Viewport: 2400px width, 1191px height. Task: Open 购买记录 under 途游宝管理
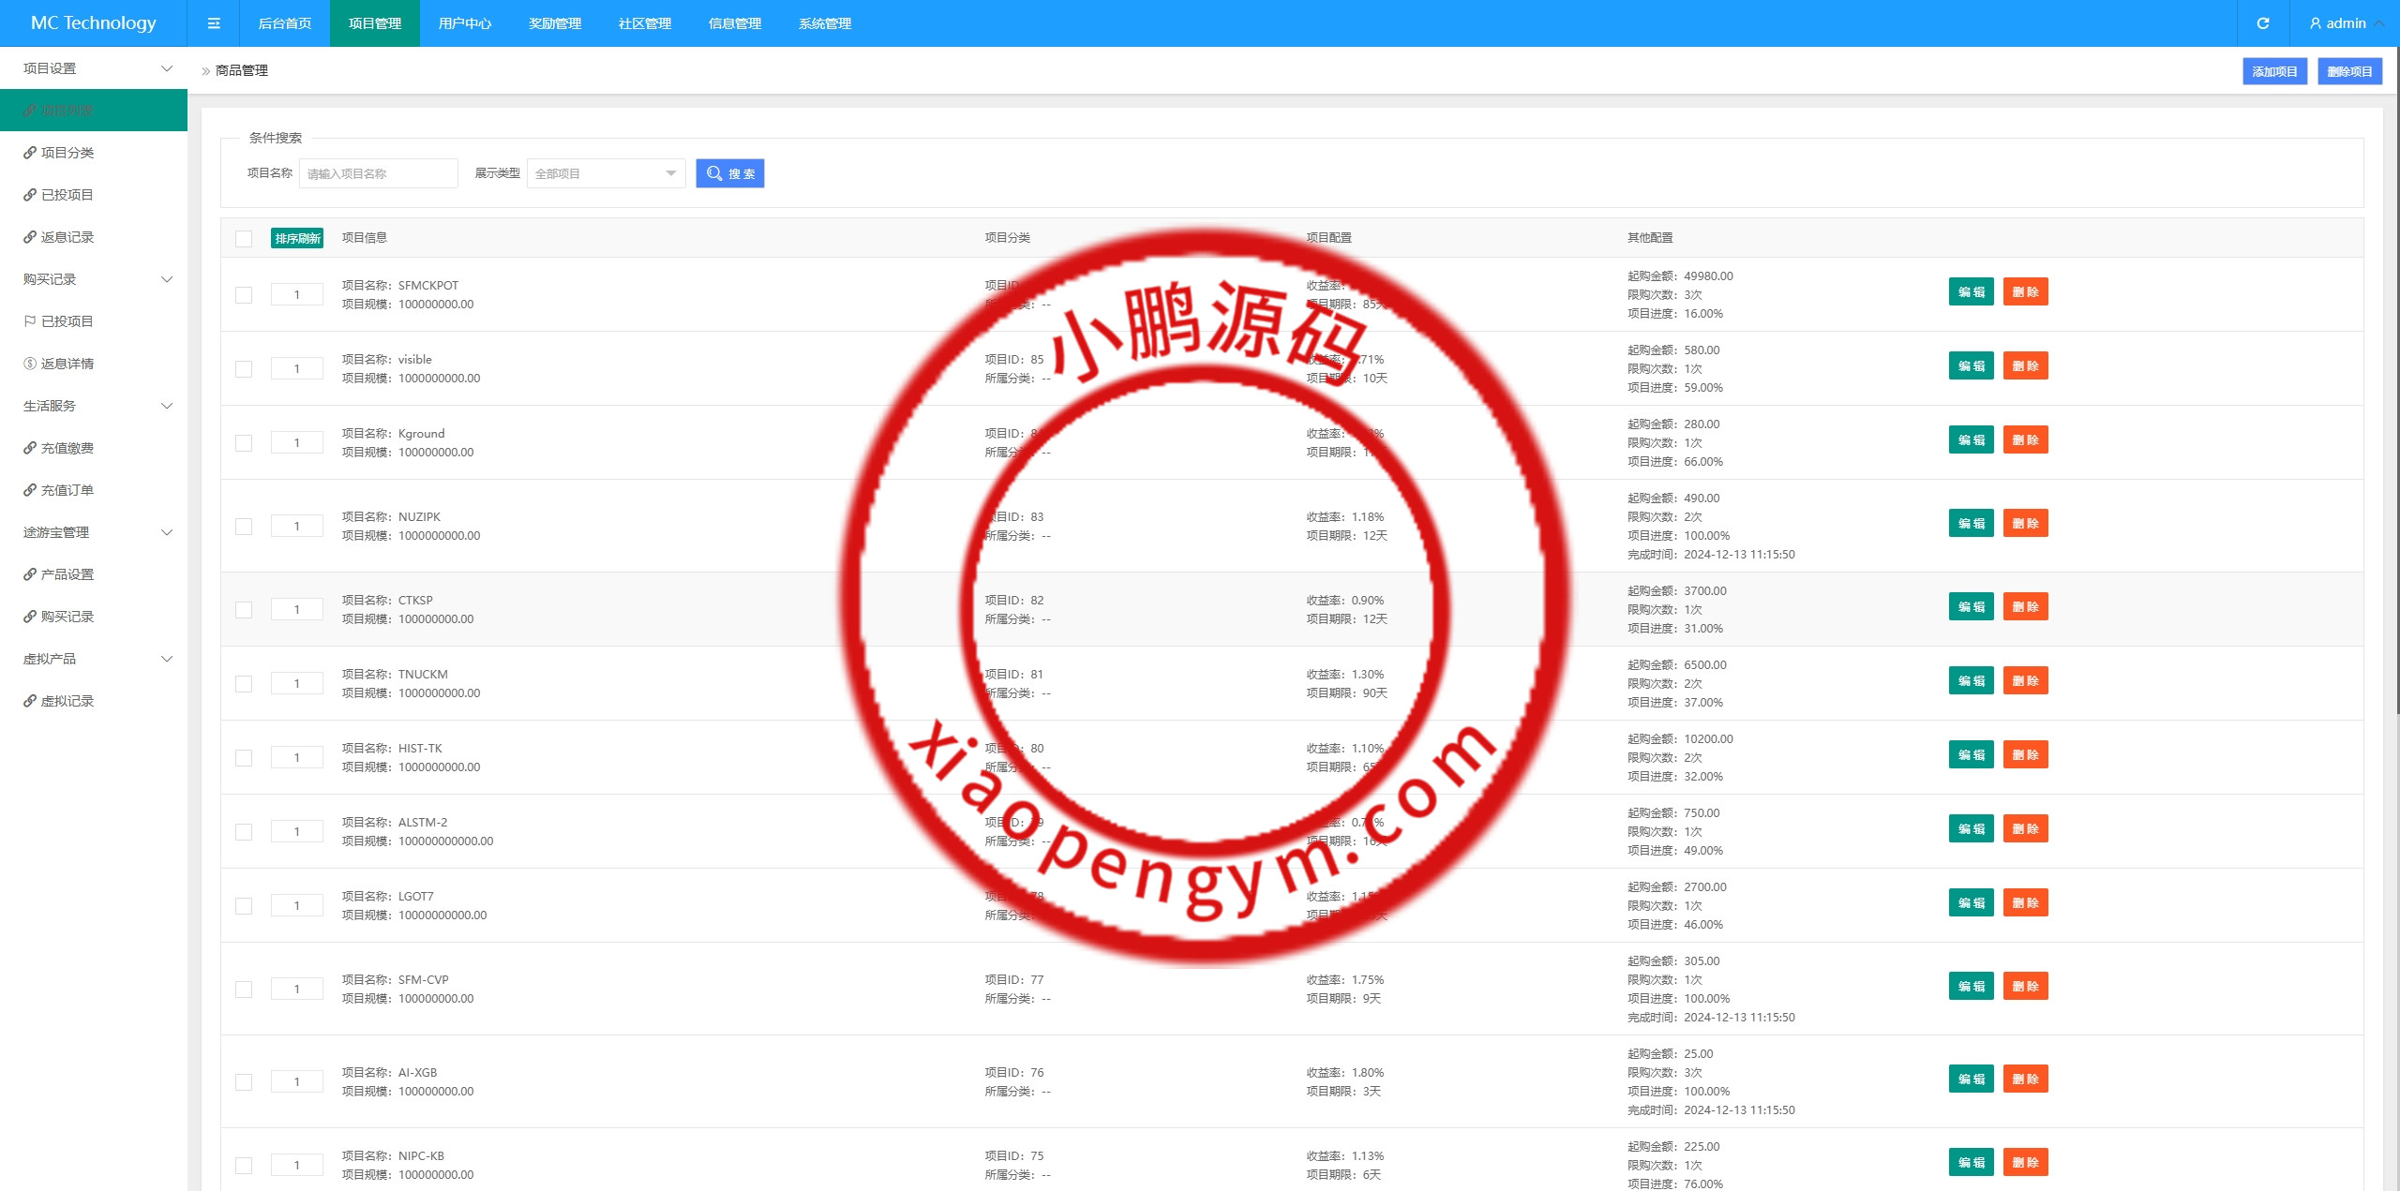coord(94,617)
